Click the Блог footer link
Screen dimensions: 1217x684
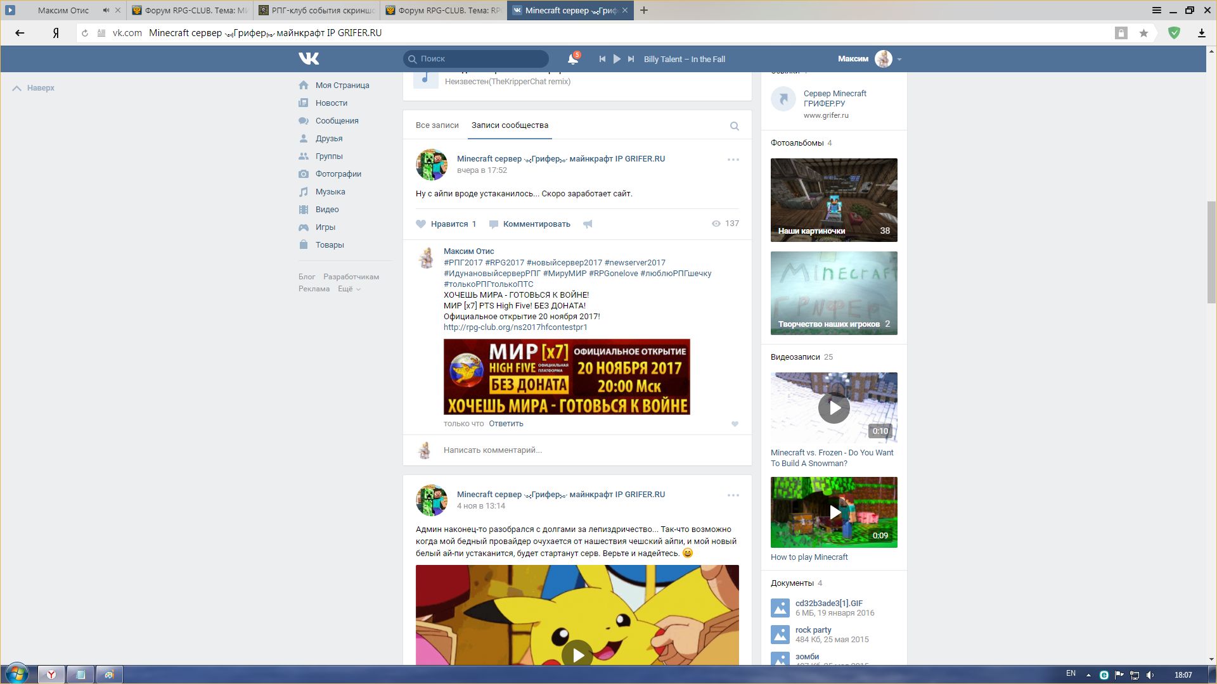click(307, 277)
